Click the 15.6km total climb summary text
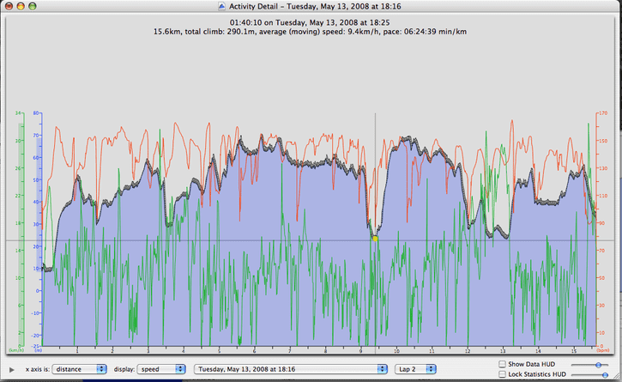This screenshot has width=622, height=382. click(x=310, y=32)
